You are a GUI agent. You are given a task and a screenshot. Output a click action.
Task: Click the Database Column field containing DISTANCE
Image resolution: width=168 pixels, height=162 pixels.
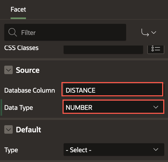pos(113,90)
